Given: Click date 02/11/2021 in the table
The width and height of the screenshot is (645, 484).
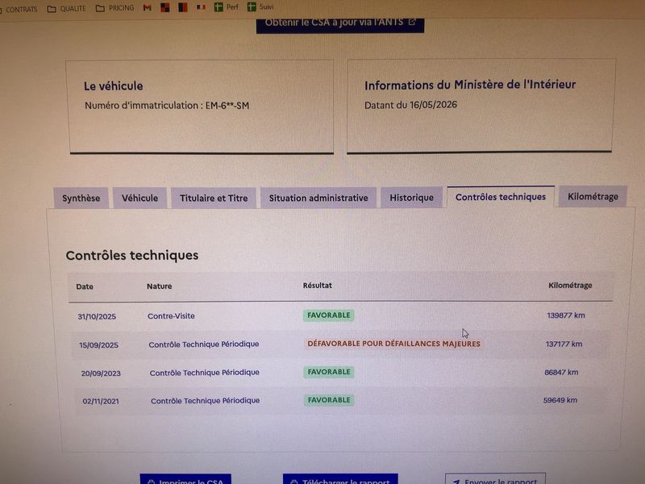Looking at the screenshot, I should [x=101, y=401].
